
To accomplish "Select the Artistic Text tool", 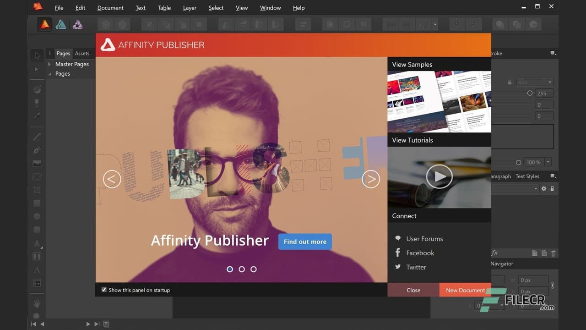I will [x=37, y=269].
